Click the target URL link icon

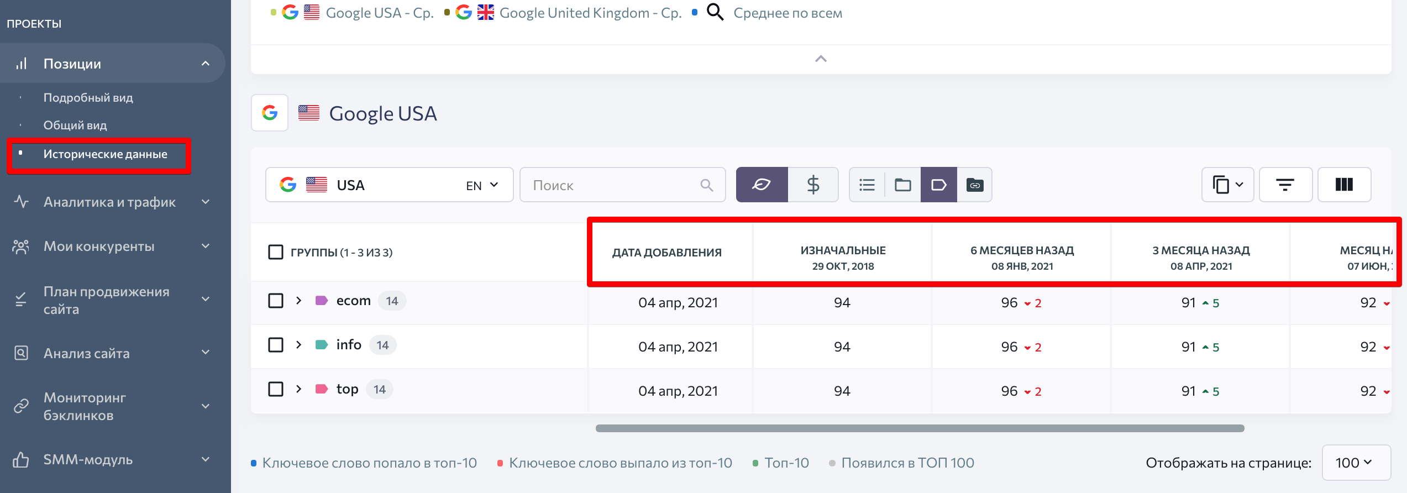pyautogui.click(x=975, y=185)
